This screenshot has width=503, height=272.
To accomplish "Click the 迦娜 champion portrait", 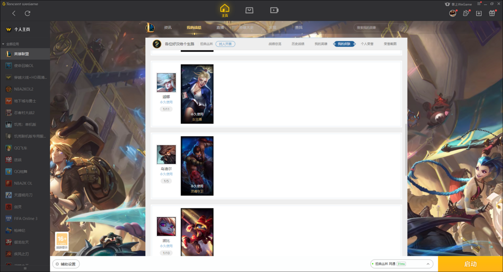I will (166, 82).
